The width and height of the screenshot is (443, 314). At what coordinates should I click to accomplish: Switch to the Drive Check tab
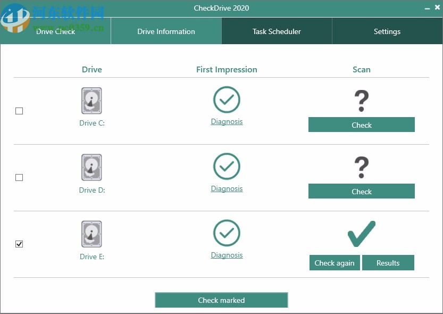click(55, 31)
